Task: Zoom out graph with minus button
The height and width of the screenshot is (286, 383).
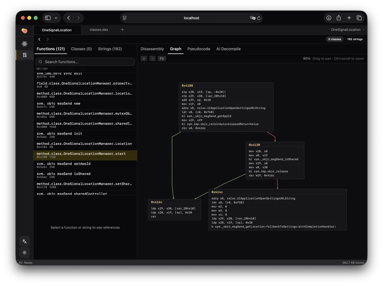Action: tap(152, 59)
